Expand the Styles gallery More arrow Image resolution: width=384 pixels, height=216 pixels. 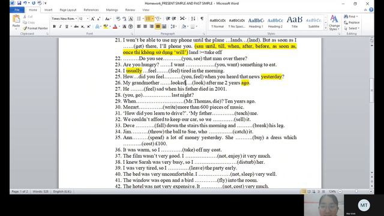325,28
